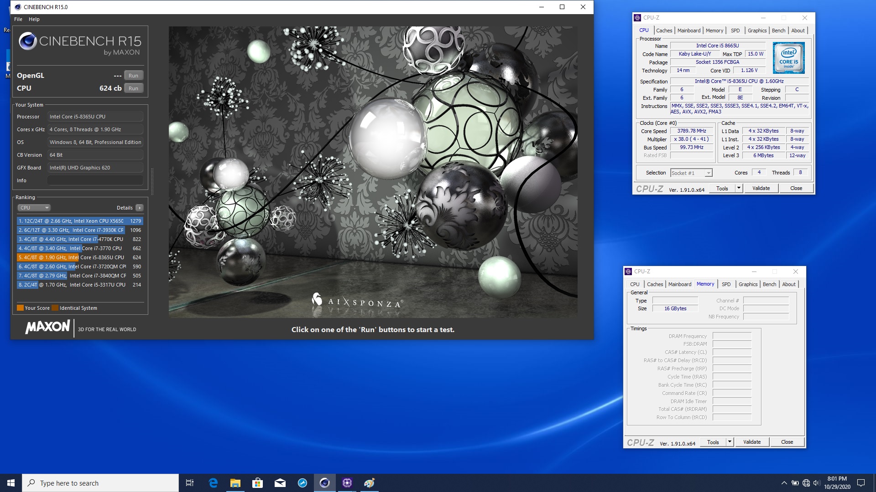Click the search magnifier icon in taskbar
The width and height of the screenshot is (876, 492).
(31, 483)
